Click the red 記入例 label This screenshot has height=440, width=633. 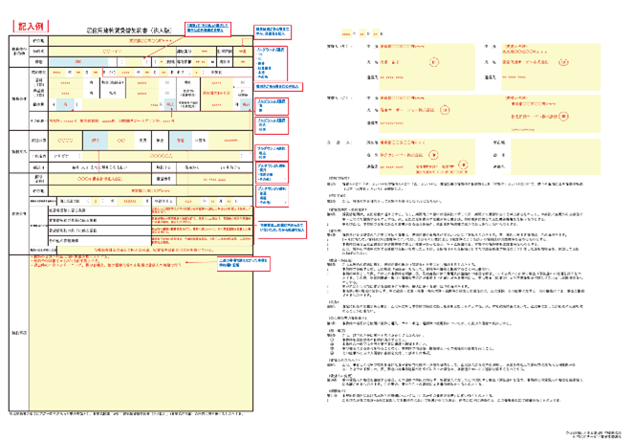31,26
